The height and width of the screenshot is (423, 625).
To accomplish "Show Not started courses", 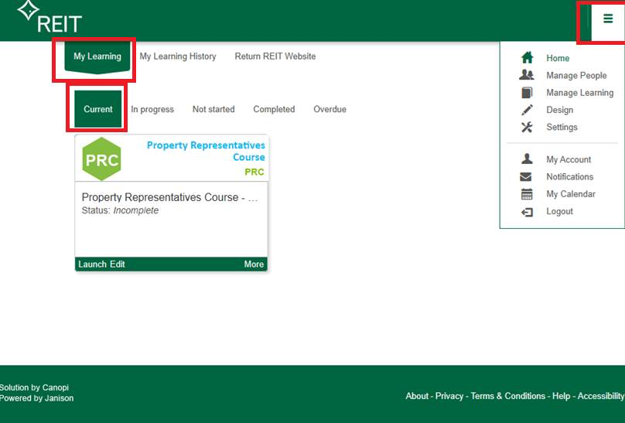I will click(213, 109).
